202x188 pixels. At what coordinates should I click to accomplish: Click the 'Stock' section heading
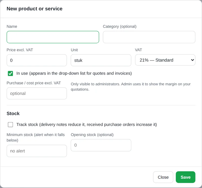(x=13, y=114)
